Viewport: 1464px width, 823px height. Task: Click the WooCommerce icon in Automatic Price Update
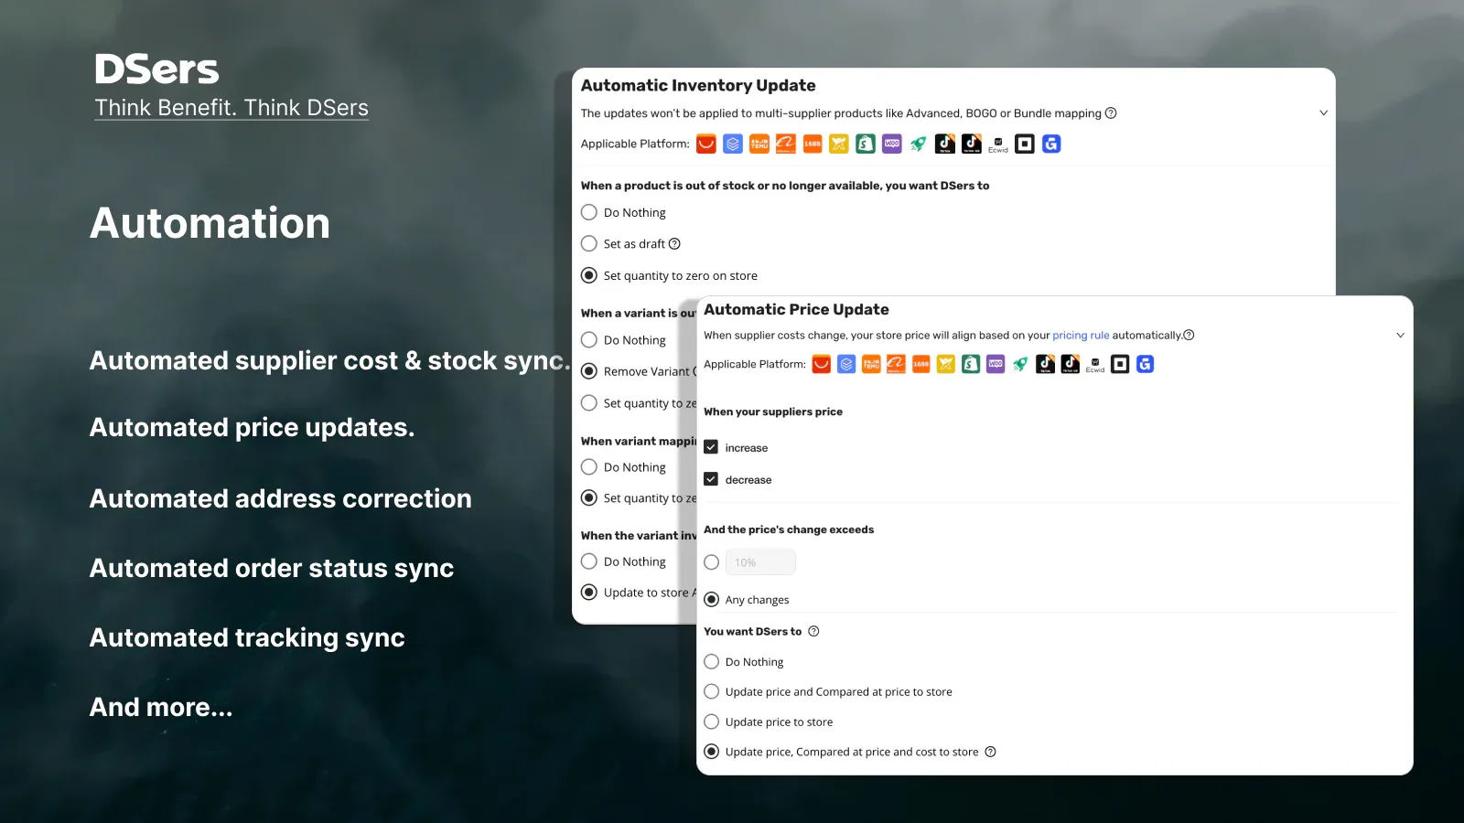click(x=996, y=364)
